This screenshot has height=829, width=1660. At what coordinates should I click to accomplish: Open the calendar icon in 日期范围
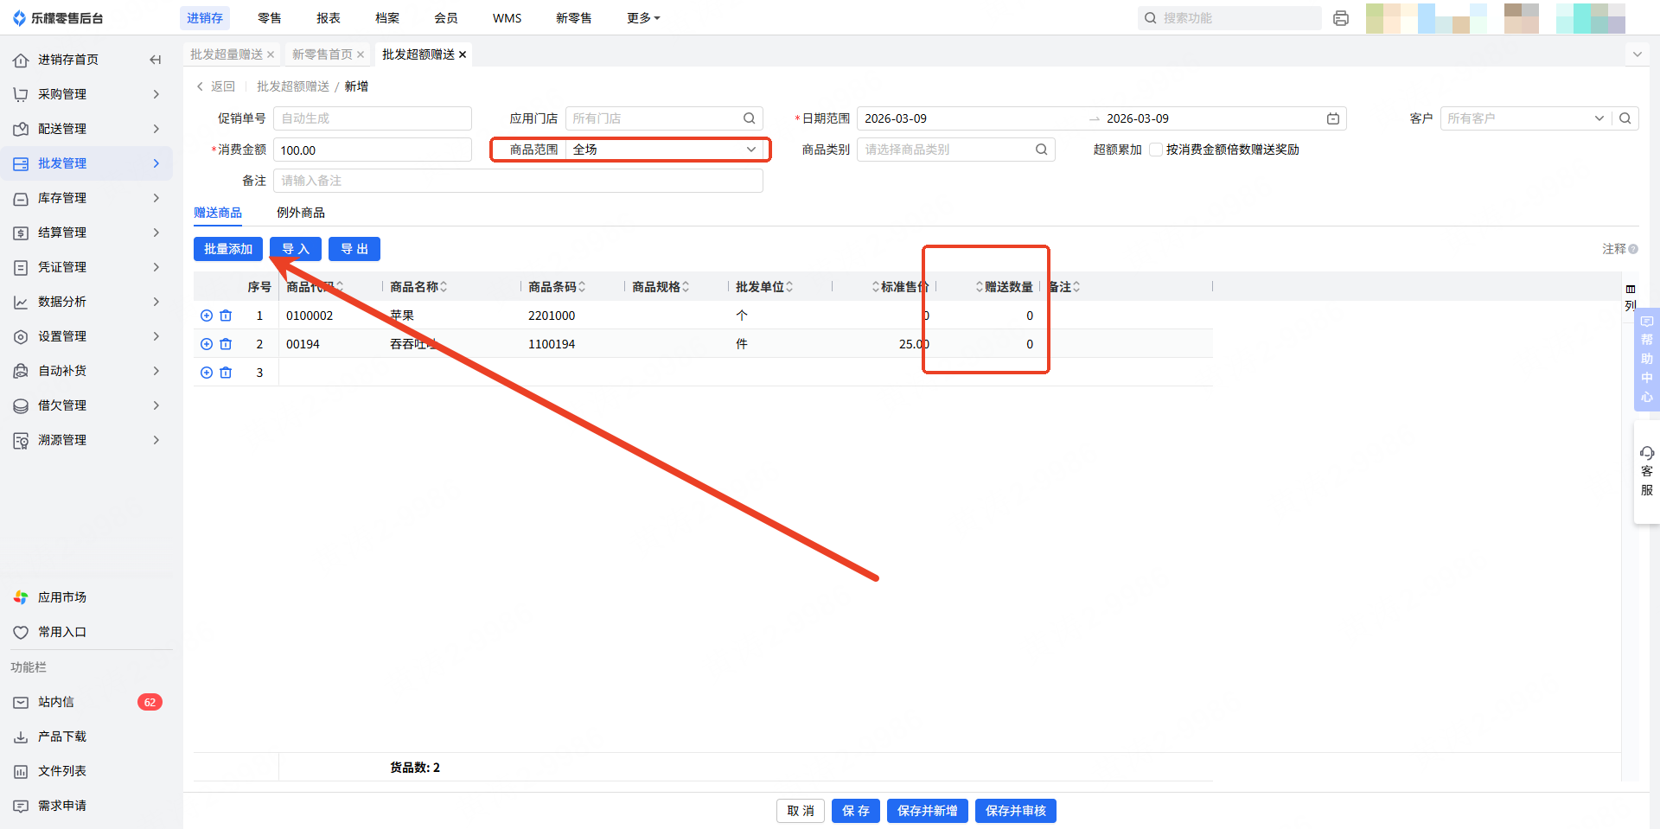(x=1333, y=118)
